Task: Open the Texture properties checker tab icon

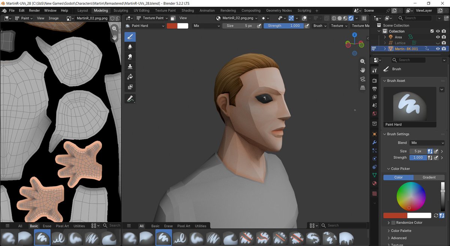Action: click(x=374, y=194)
